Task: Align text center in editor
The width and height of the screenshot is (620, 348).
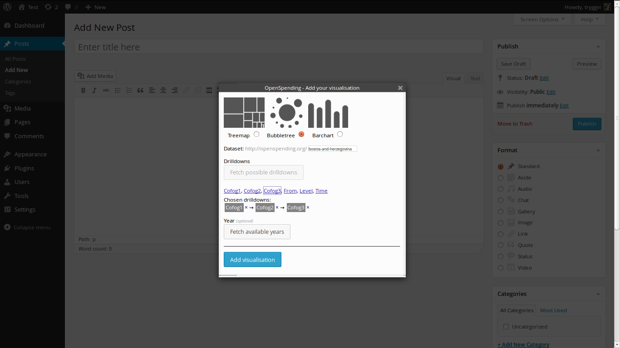Action: 163,90
